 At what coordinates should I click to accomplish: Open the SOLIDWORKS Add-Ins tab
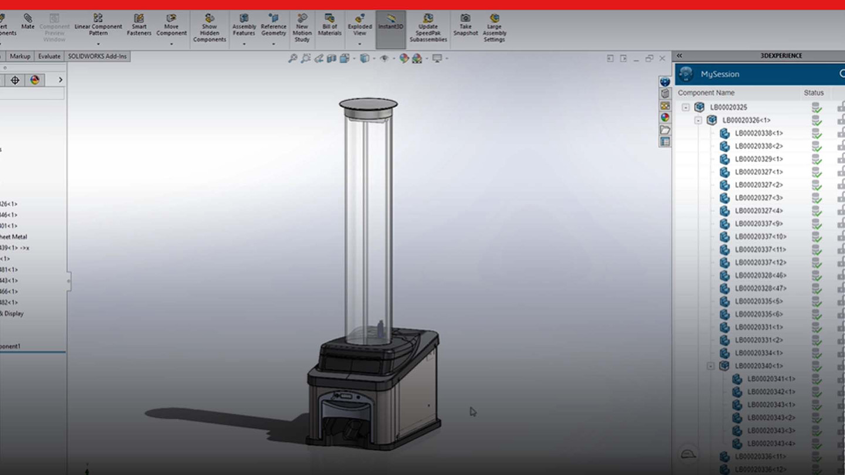(x=97, y=56)
